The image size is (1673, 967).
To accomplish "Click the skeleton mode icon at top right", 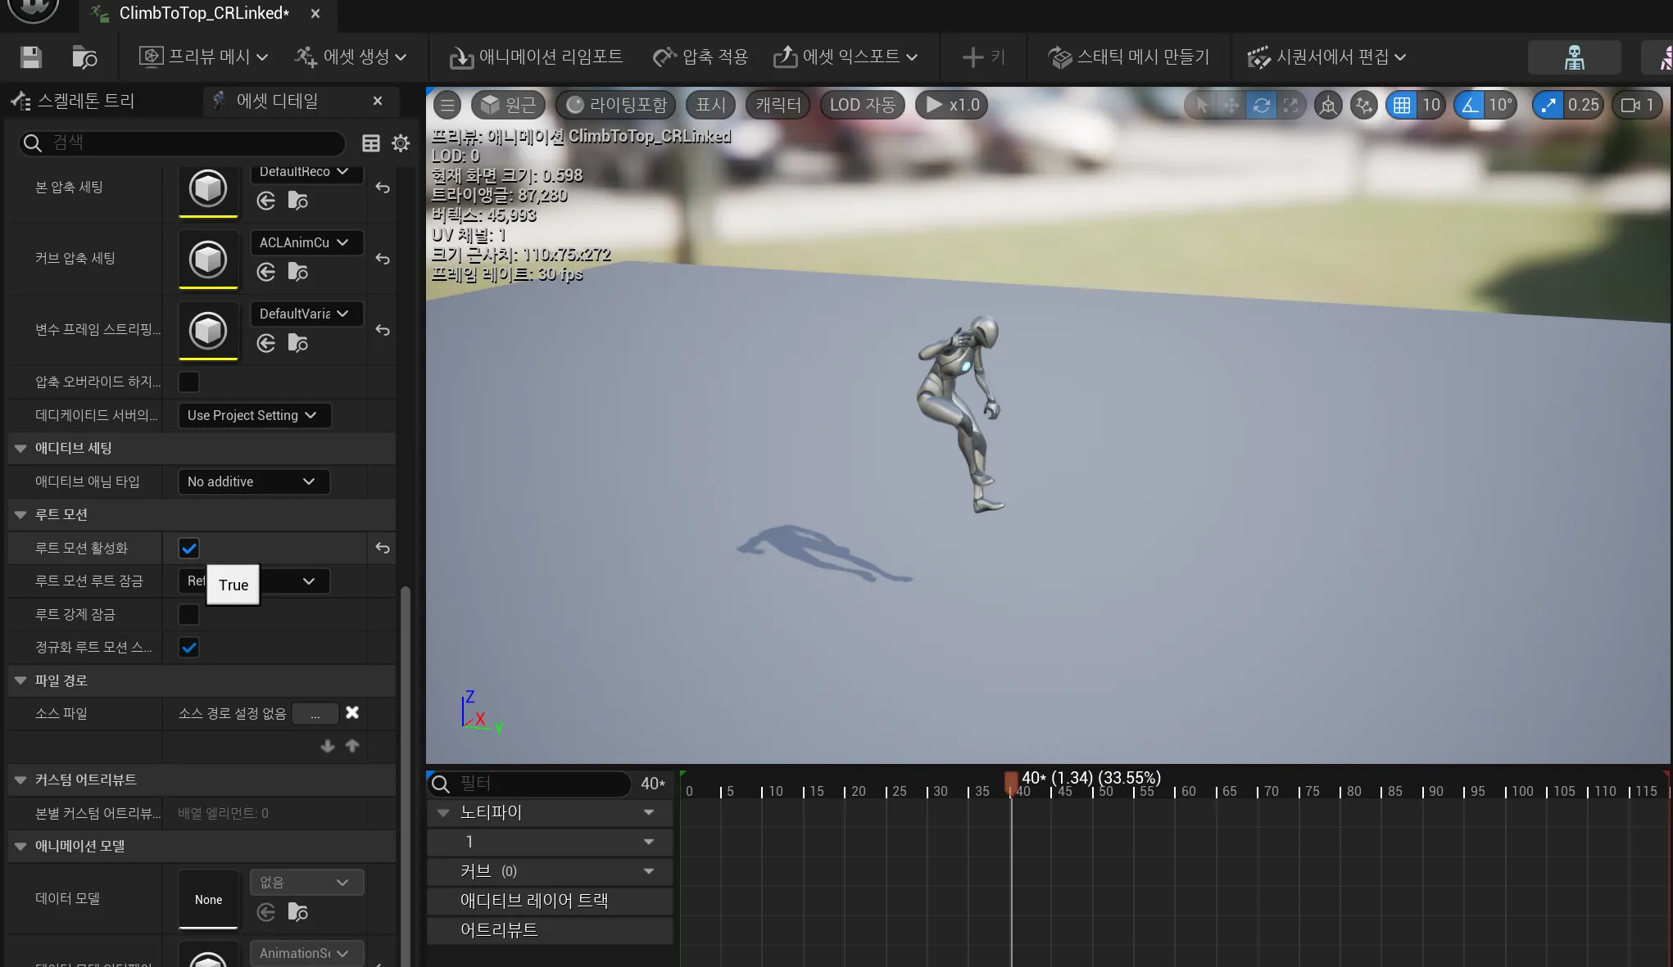I will click(1574, 56).
